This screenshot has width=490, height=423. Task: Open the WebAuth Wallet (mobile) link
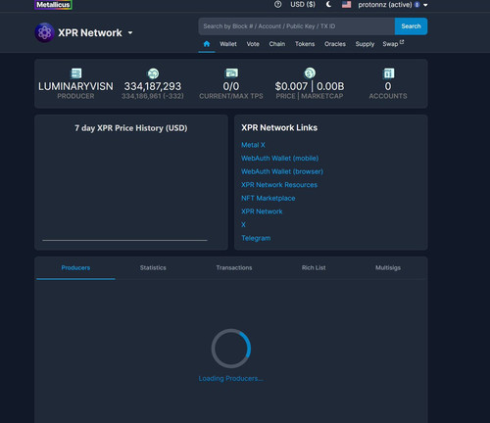280,159
